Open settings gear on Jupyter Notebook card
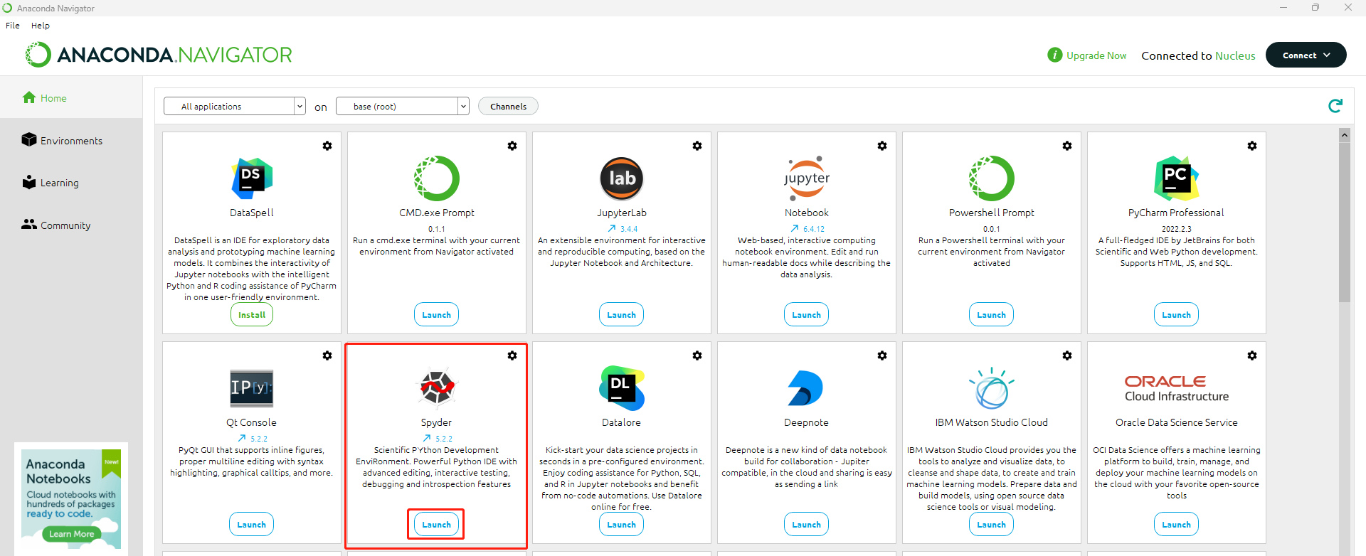The height and width of the screenshot is (556, 1366). (882, 146)
